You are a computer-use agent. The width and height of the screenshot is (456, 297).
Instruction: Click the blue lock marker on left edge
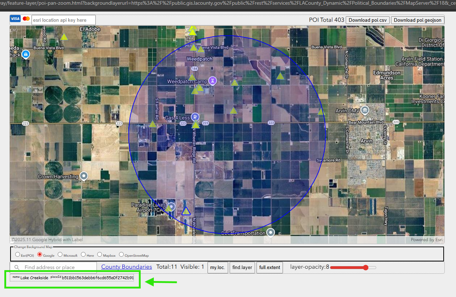(26, 54)
